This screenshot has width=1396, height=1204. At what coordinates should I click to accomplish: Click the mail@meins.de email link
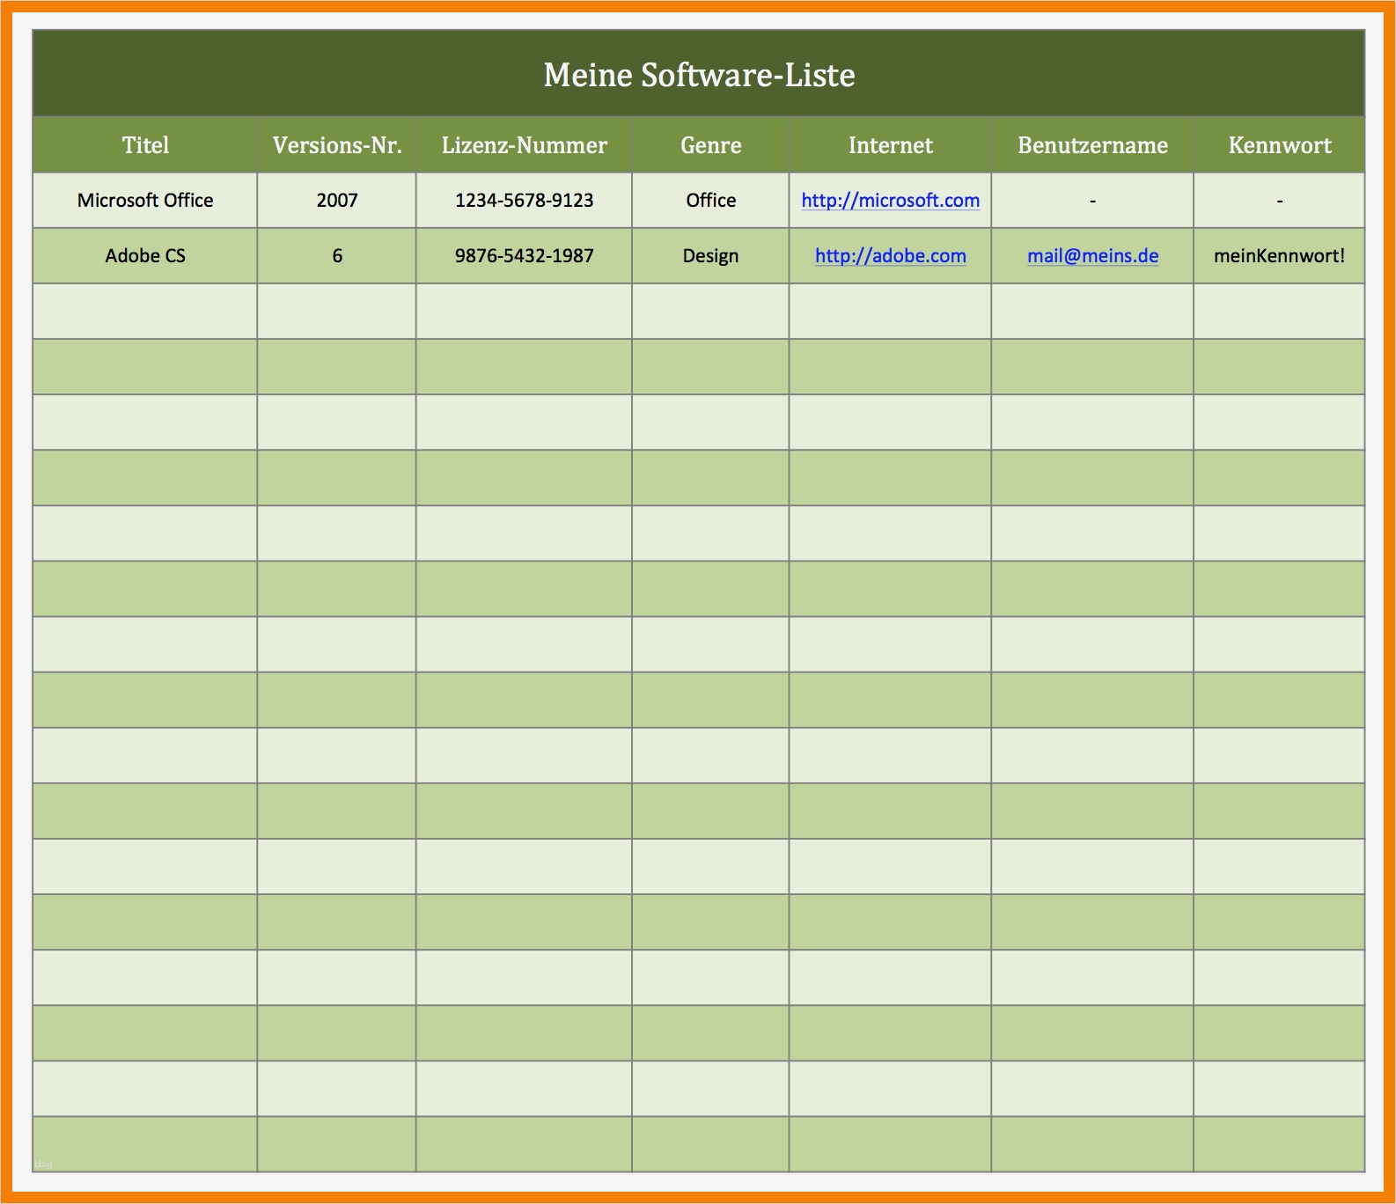point(1092,255)
